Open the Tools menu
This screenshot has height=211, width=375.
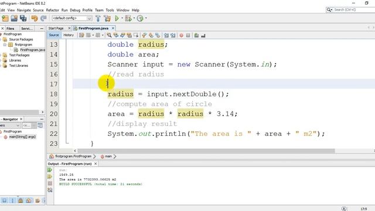[x=110, y=10]
